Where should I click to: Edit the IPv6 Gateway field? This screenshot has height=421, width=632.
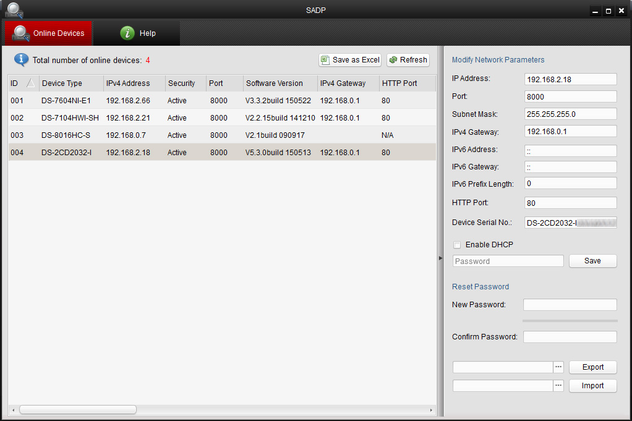pos(570,167)
